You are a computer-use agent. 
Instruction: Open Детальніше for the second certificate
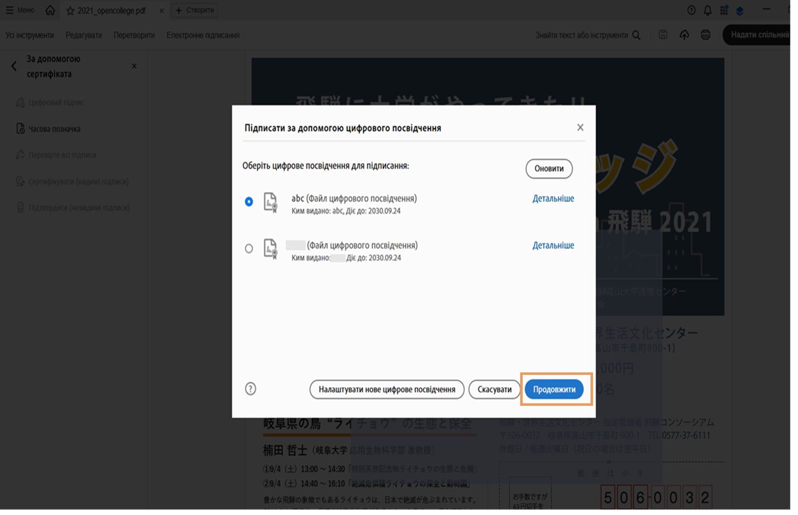pos(553,245)
